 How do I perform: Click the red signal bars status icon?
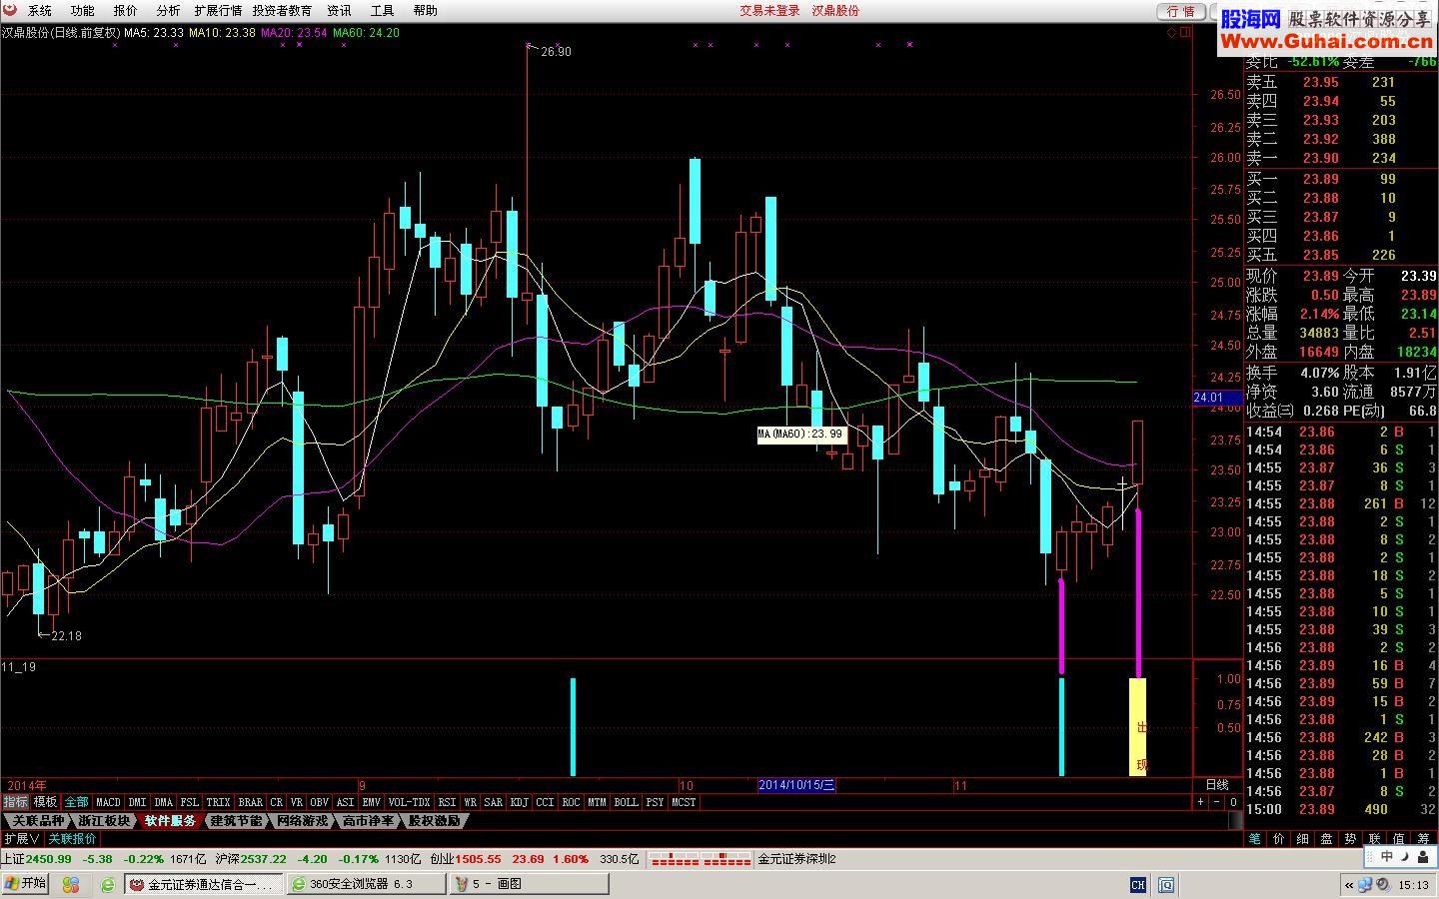701,858
